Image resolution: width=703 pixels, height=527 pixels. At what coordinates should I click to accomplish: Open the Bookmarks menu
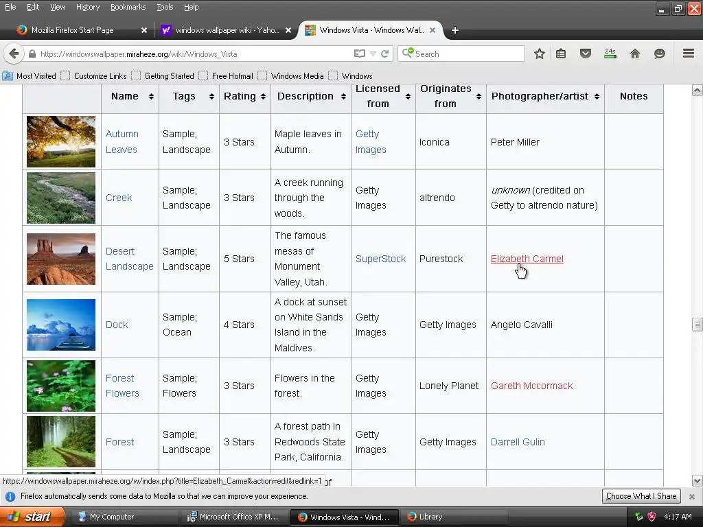click(x=128, y=7)
